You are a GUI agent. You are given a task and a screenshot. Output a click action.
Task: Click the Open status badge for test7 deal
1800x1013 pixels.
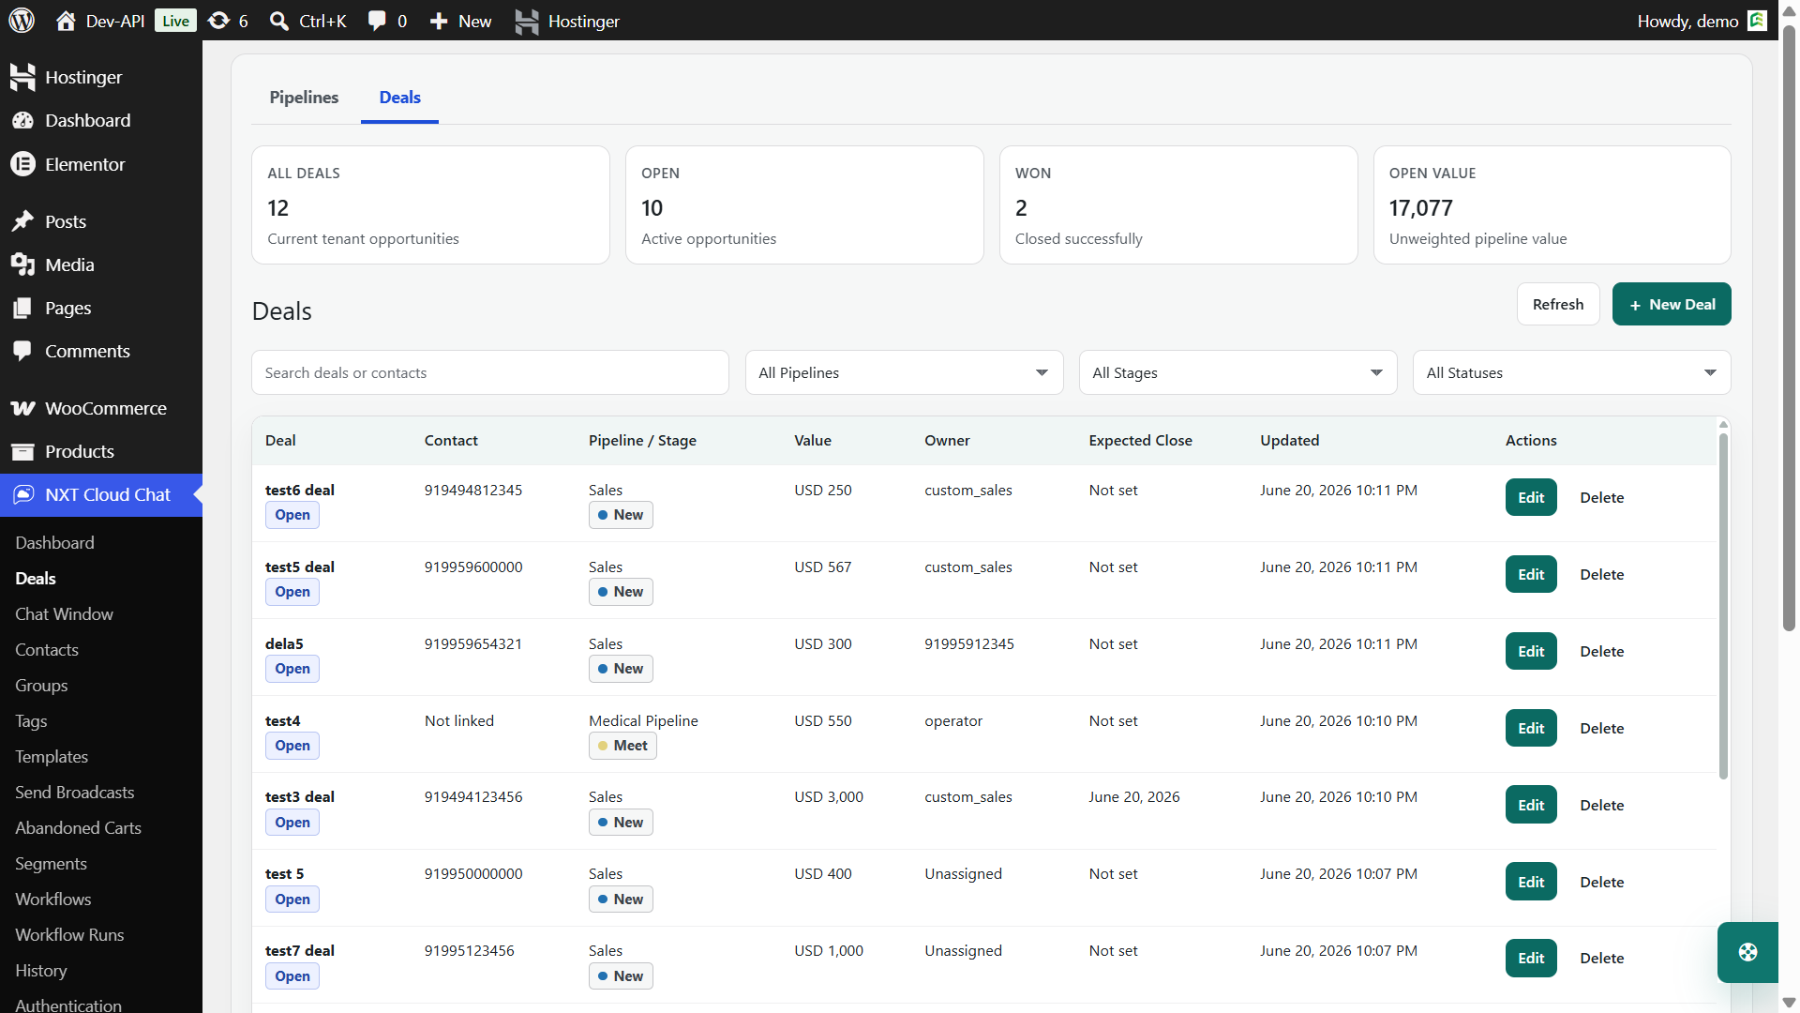[292, 976]
